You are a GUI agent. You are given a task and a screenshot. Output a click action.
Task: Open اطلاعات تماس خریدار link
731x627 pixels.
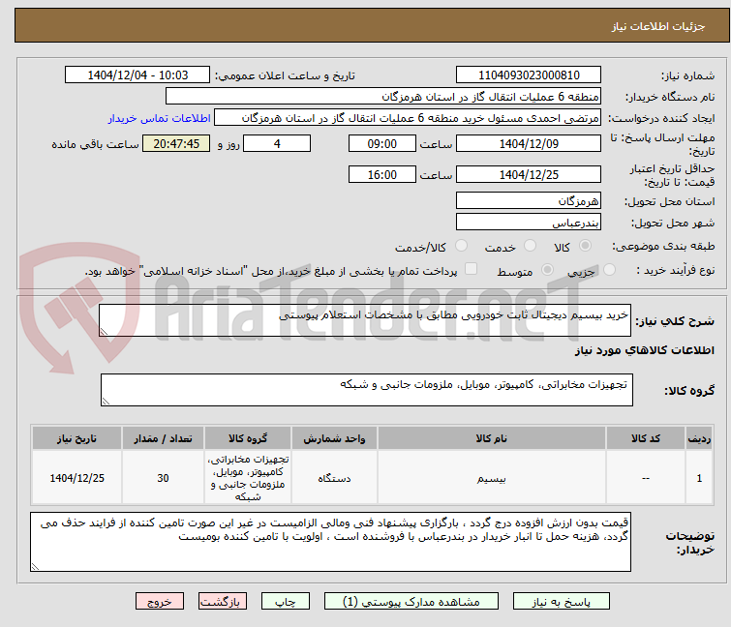click(x=160, y=118)
